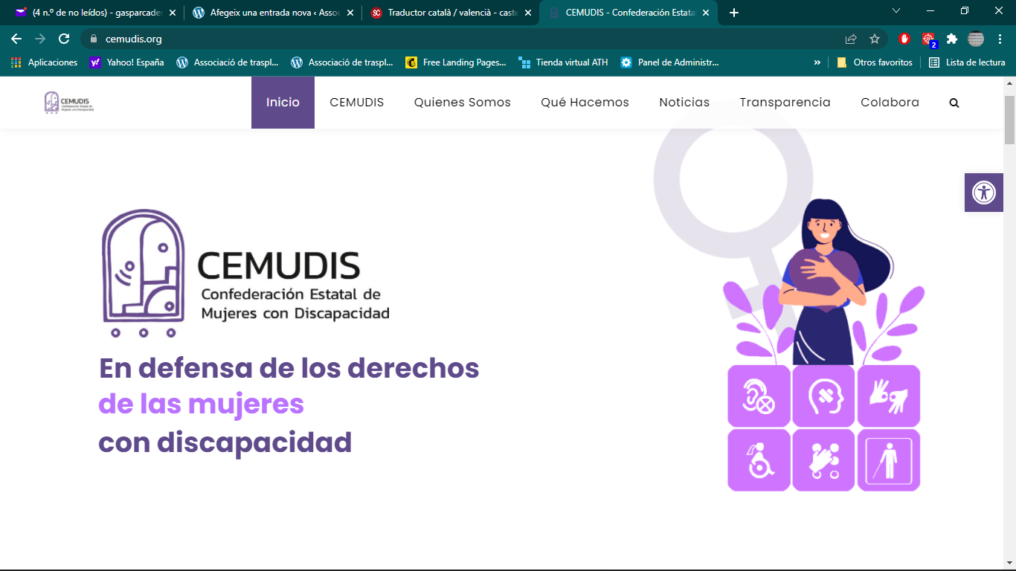Open Panel de Administr... bookmark

pyautogui.click(x=670, y=62)
